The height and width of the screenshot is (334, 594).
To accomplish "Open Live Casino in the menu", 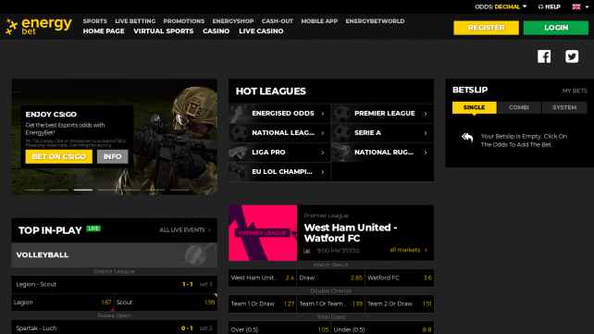I will 261,31.
